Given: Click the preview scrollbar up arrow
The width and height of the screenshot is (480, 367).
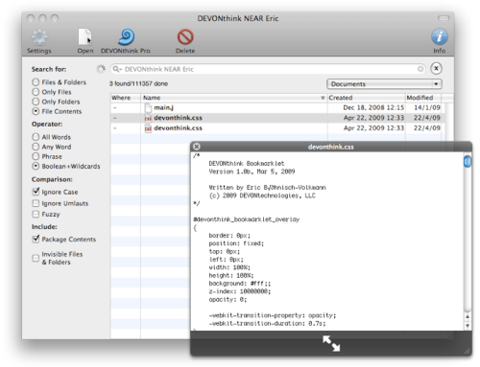Looking at the screenshot, I should [468, 317].
